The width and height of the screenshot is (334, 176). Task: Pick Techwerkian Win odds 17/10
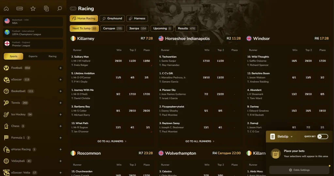206,61
